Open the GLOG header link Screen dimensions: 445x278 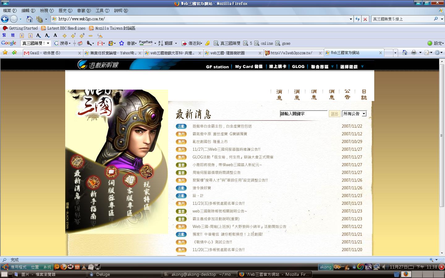(x=298, y=67)
